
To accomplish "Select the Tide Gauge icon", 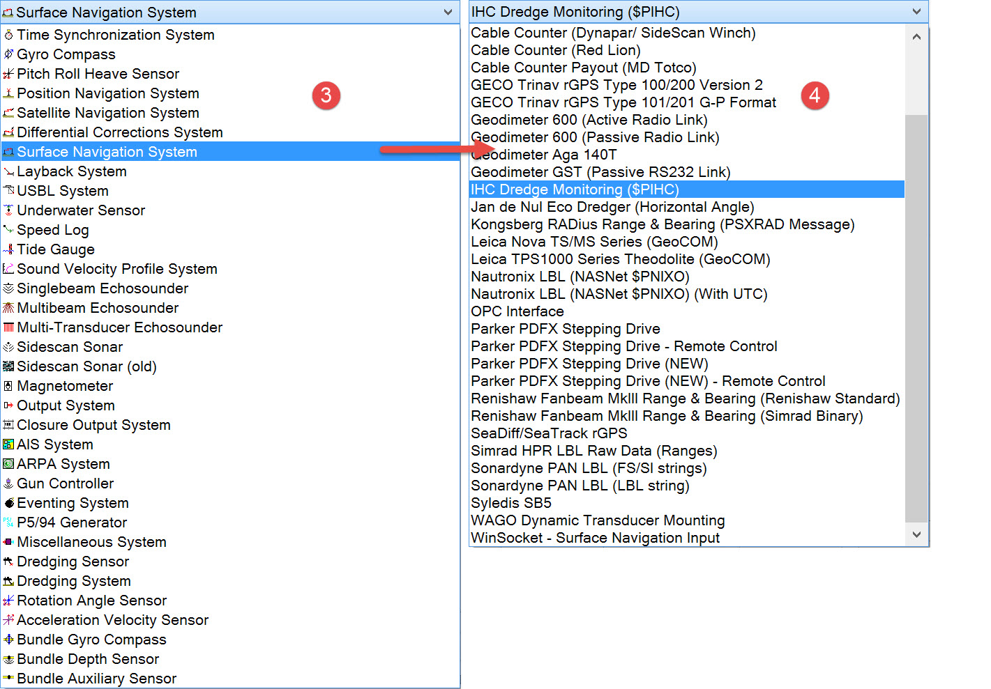I will point(8,249).
